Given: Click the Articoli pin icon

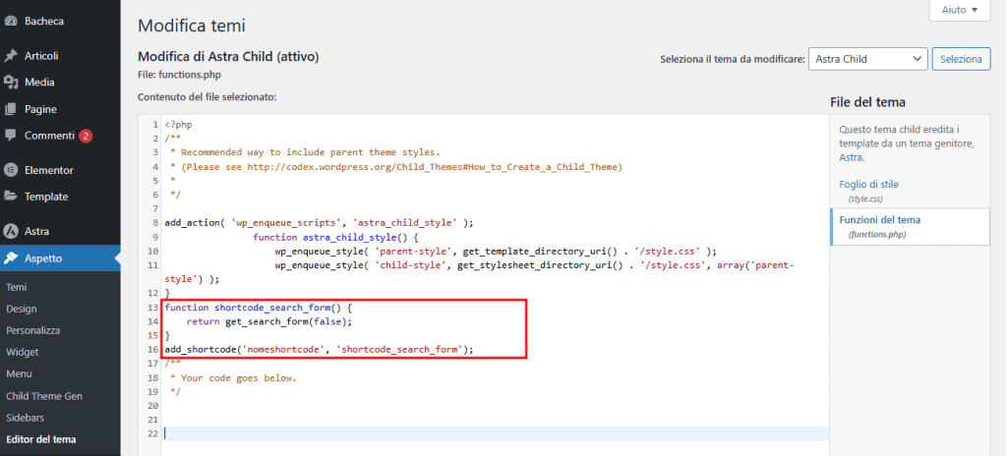Looking at the screenshot, I should (x=10, y=56).
